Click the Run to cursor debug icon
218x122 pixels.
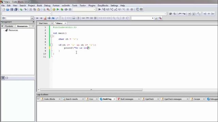click(x=104, y=9)
